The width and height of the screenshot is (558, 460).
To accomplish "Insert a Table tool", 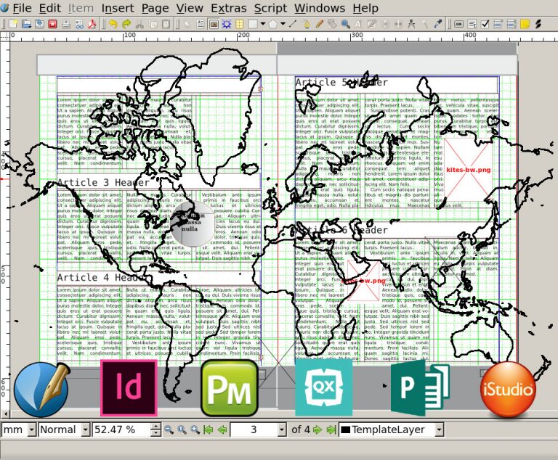I will point(240,24).
